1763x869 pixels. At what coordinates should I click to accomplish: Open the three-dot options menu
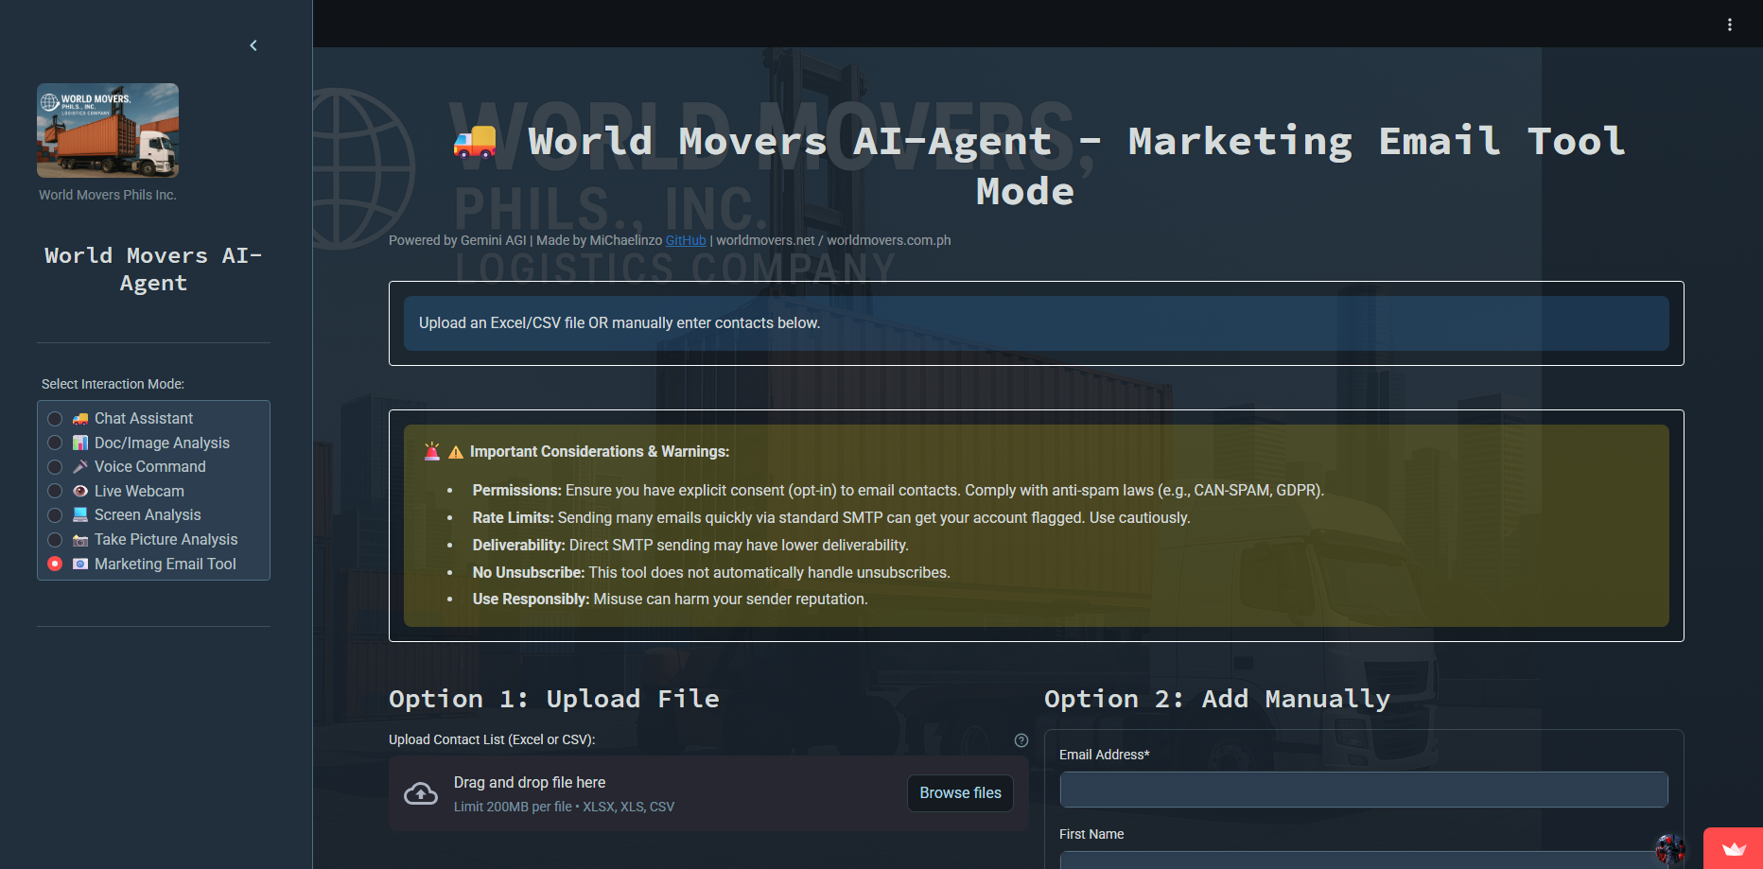tap(1730, 24)
